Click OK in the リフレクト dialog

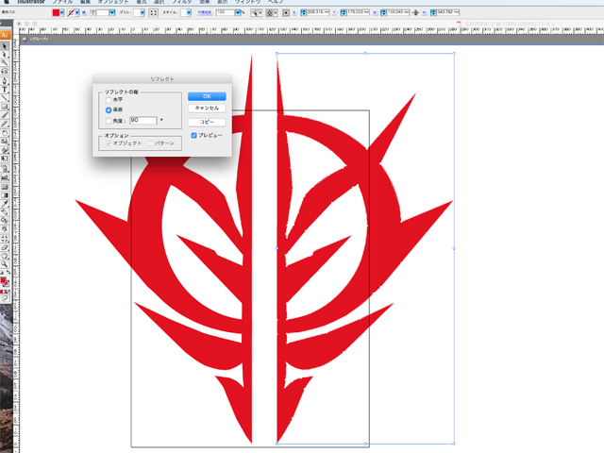point(207,96)
